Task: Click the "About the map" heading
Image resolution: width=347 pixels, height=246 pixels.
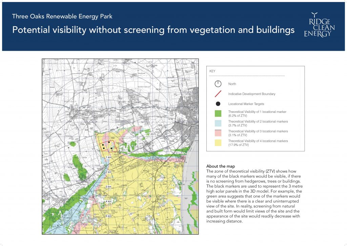Action: click(x=221, y=166)
